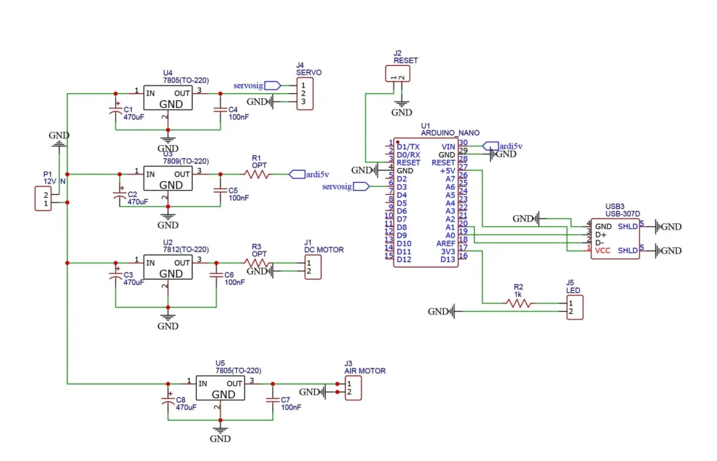Click the 'A0' pin label

point(450,235)
